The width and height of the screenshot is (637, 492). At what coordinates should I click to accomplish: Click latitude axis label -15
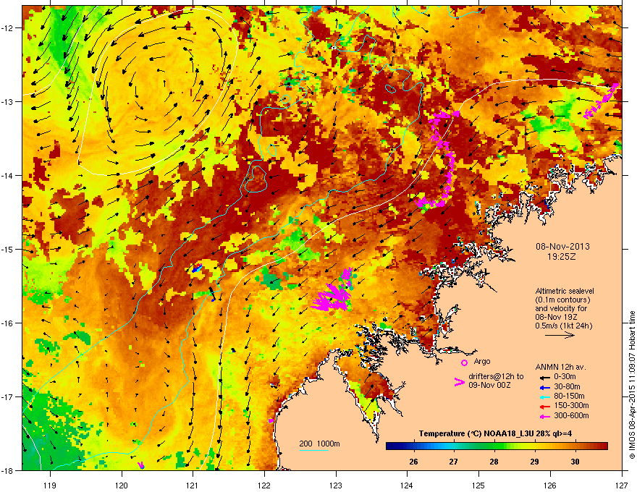pos(8,249)
